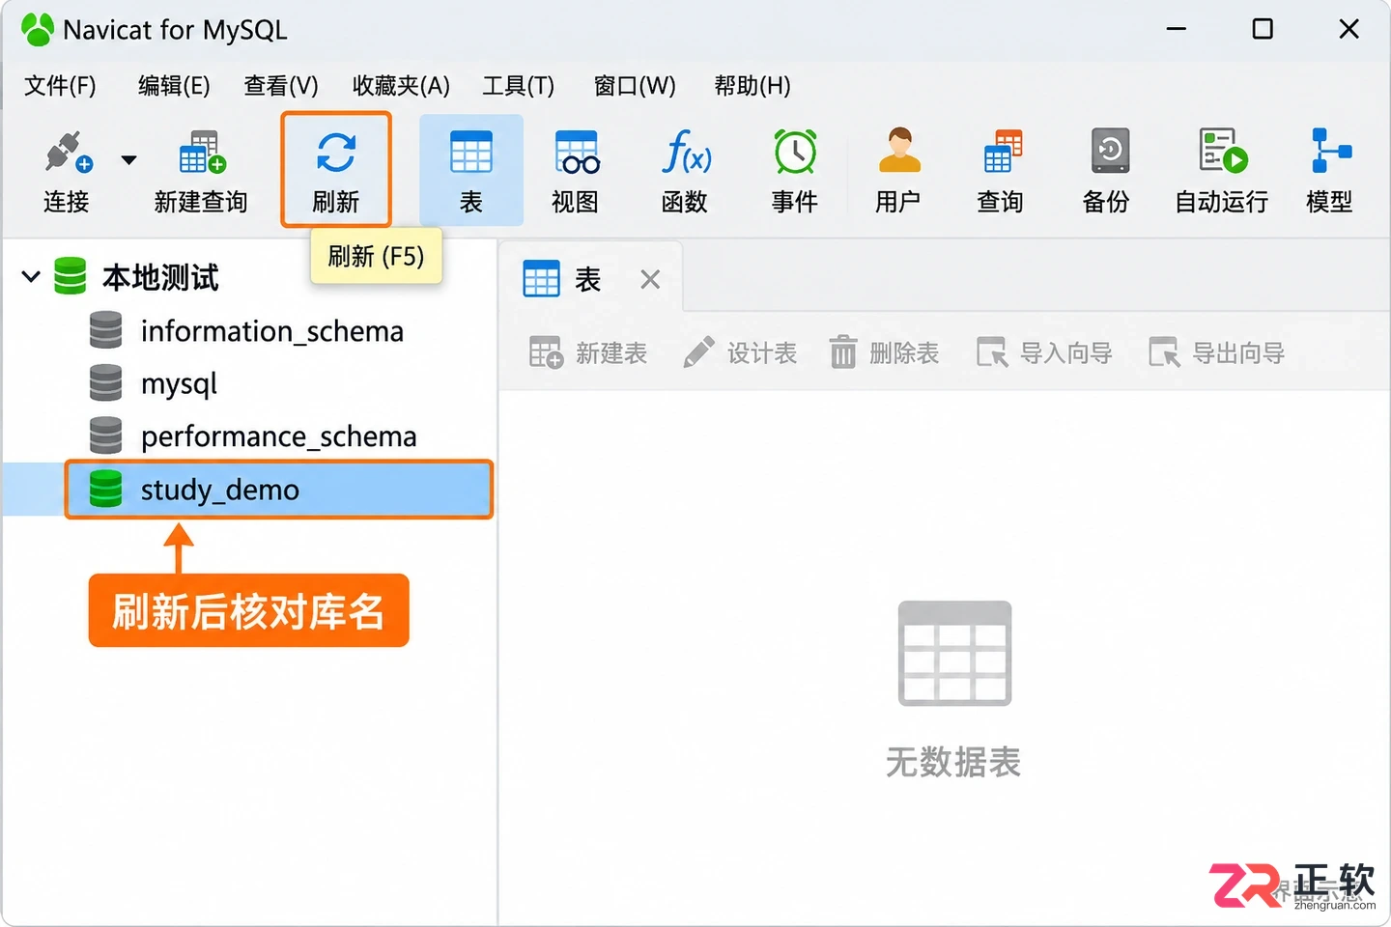
Task: Maximize the Navicat window
Action: click(1263, 29)
